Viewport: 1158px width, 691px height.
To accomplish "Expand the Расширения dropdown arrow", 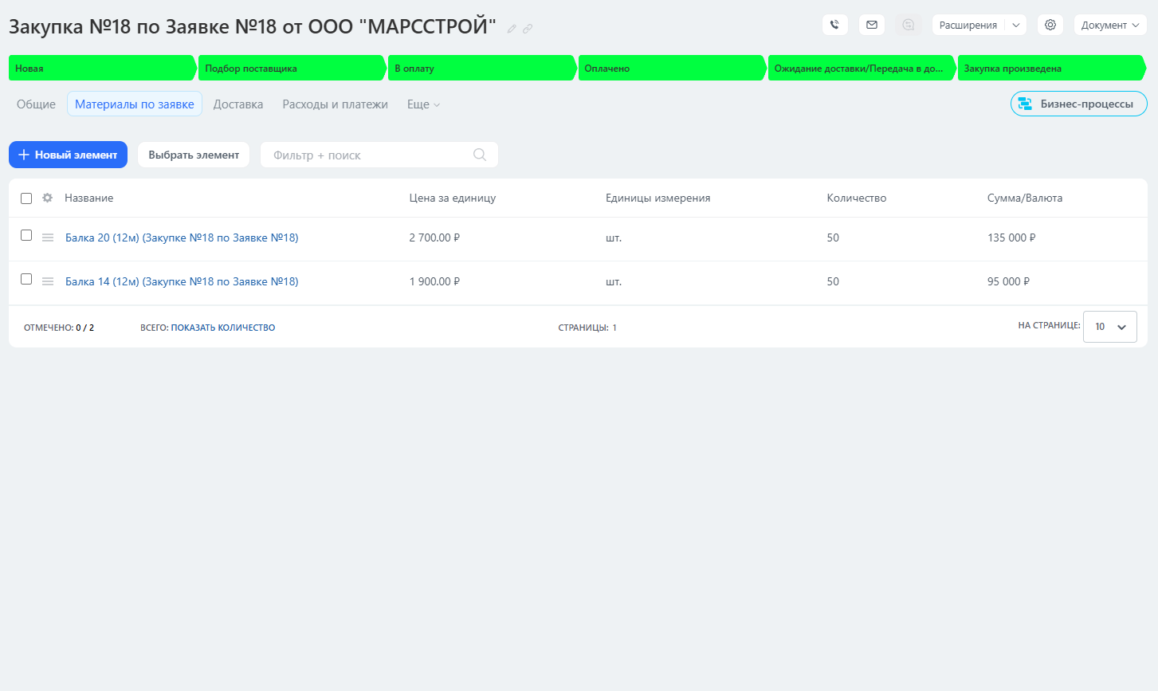I will coord(1016,25).
